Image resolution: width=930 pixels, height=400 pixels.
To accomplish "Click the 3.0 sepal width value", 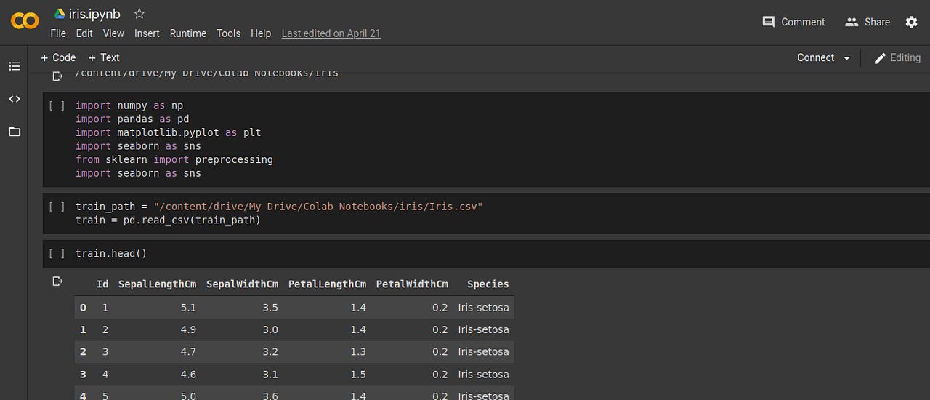I will (x=270, y=329).
